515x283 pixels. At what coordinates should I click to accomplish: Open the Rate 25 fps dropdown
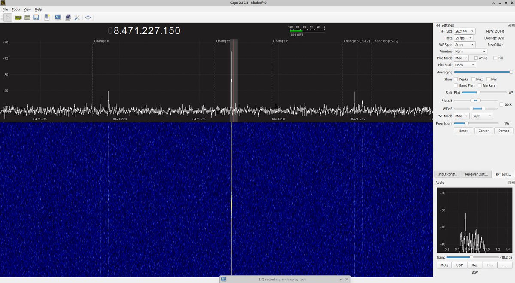coord(464,38)
